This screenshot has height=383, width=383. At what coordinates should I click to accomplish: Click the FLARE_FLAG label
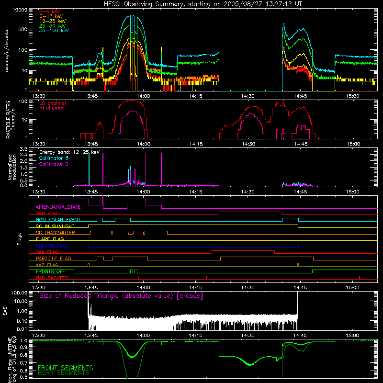tap(50, 239)
